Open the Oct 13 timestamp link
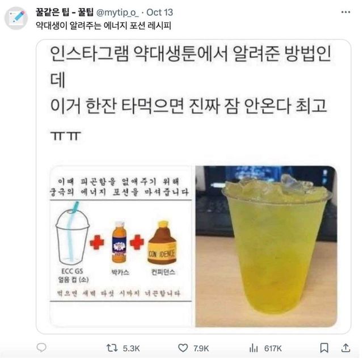The image size is (363, 358). (x=160, y=12)
